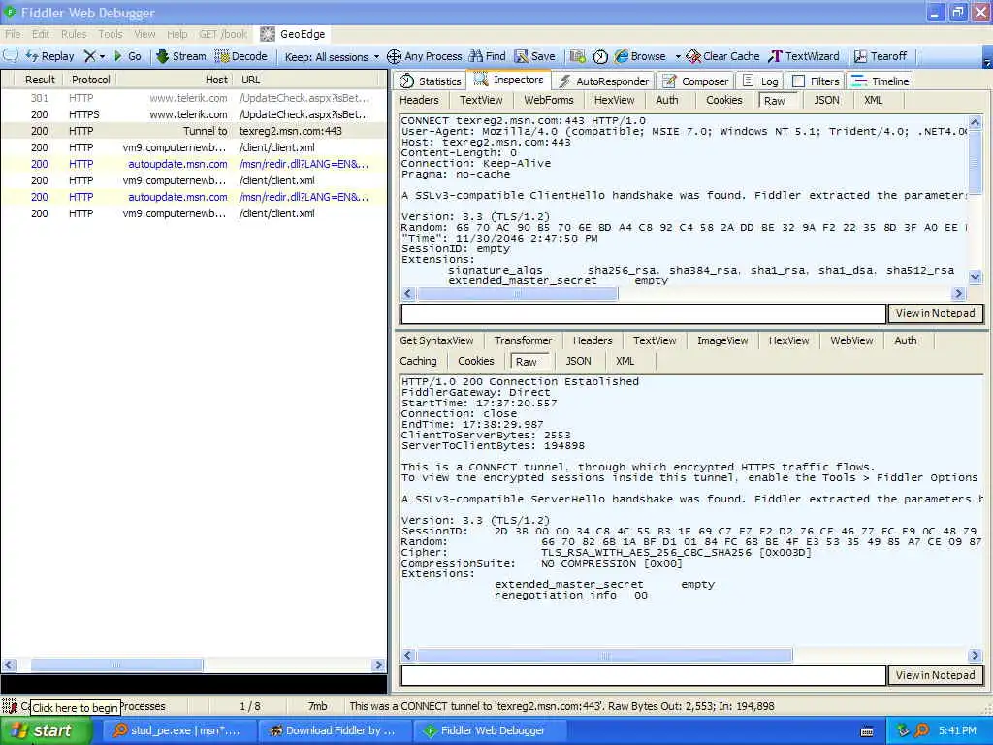Select request HexView inspector tab
Screen dimensions: 993x745
click(614, 100)
